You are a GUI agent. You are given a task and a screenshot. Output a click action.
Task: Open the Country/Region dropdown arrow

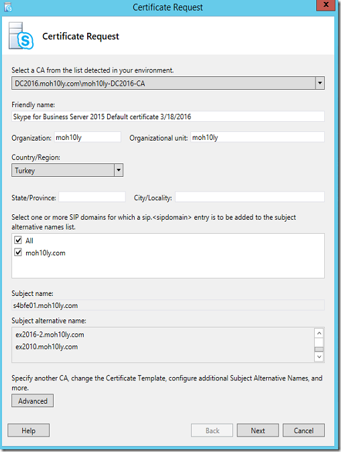coord(119,170)
